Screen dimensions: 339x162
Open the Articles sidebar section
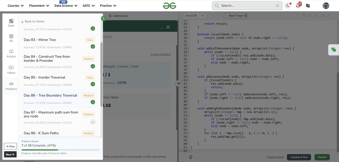click(x=11, y=53)
